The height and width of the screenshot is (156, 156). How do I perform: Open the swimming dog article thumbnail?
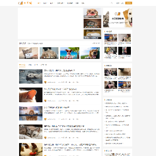click(x=31, y=76)
